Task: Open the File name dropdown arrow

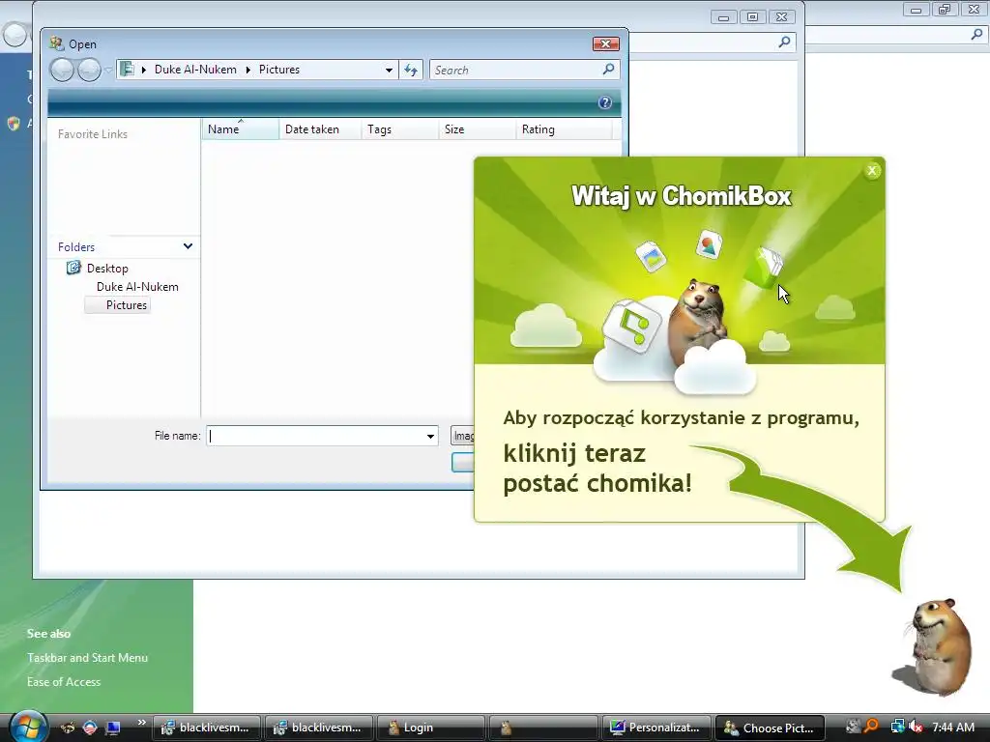Action: click(x=430, y=436)
